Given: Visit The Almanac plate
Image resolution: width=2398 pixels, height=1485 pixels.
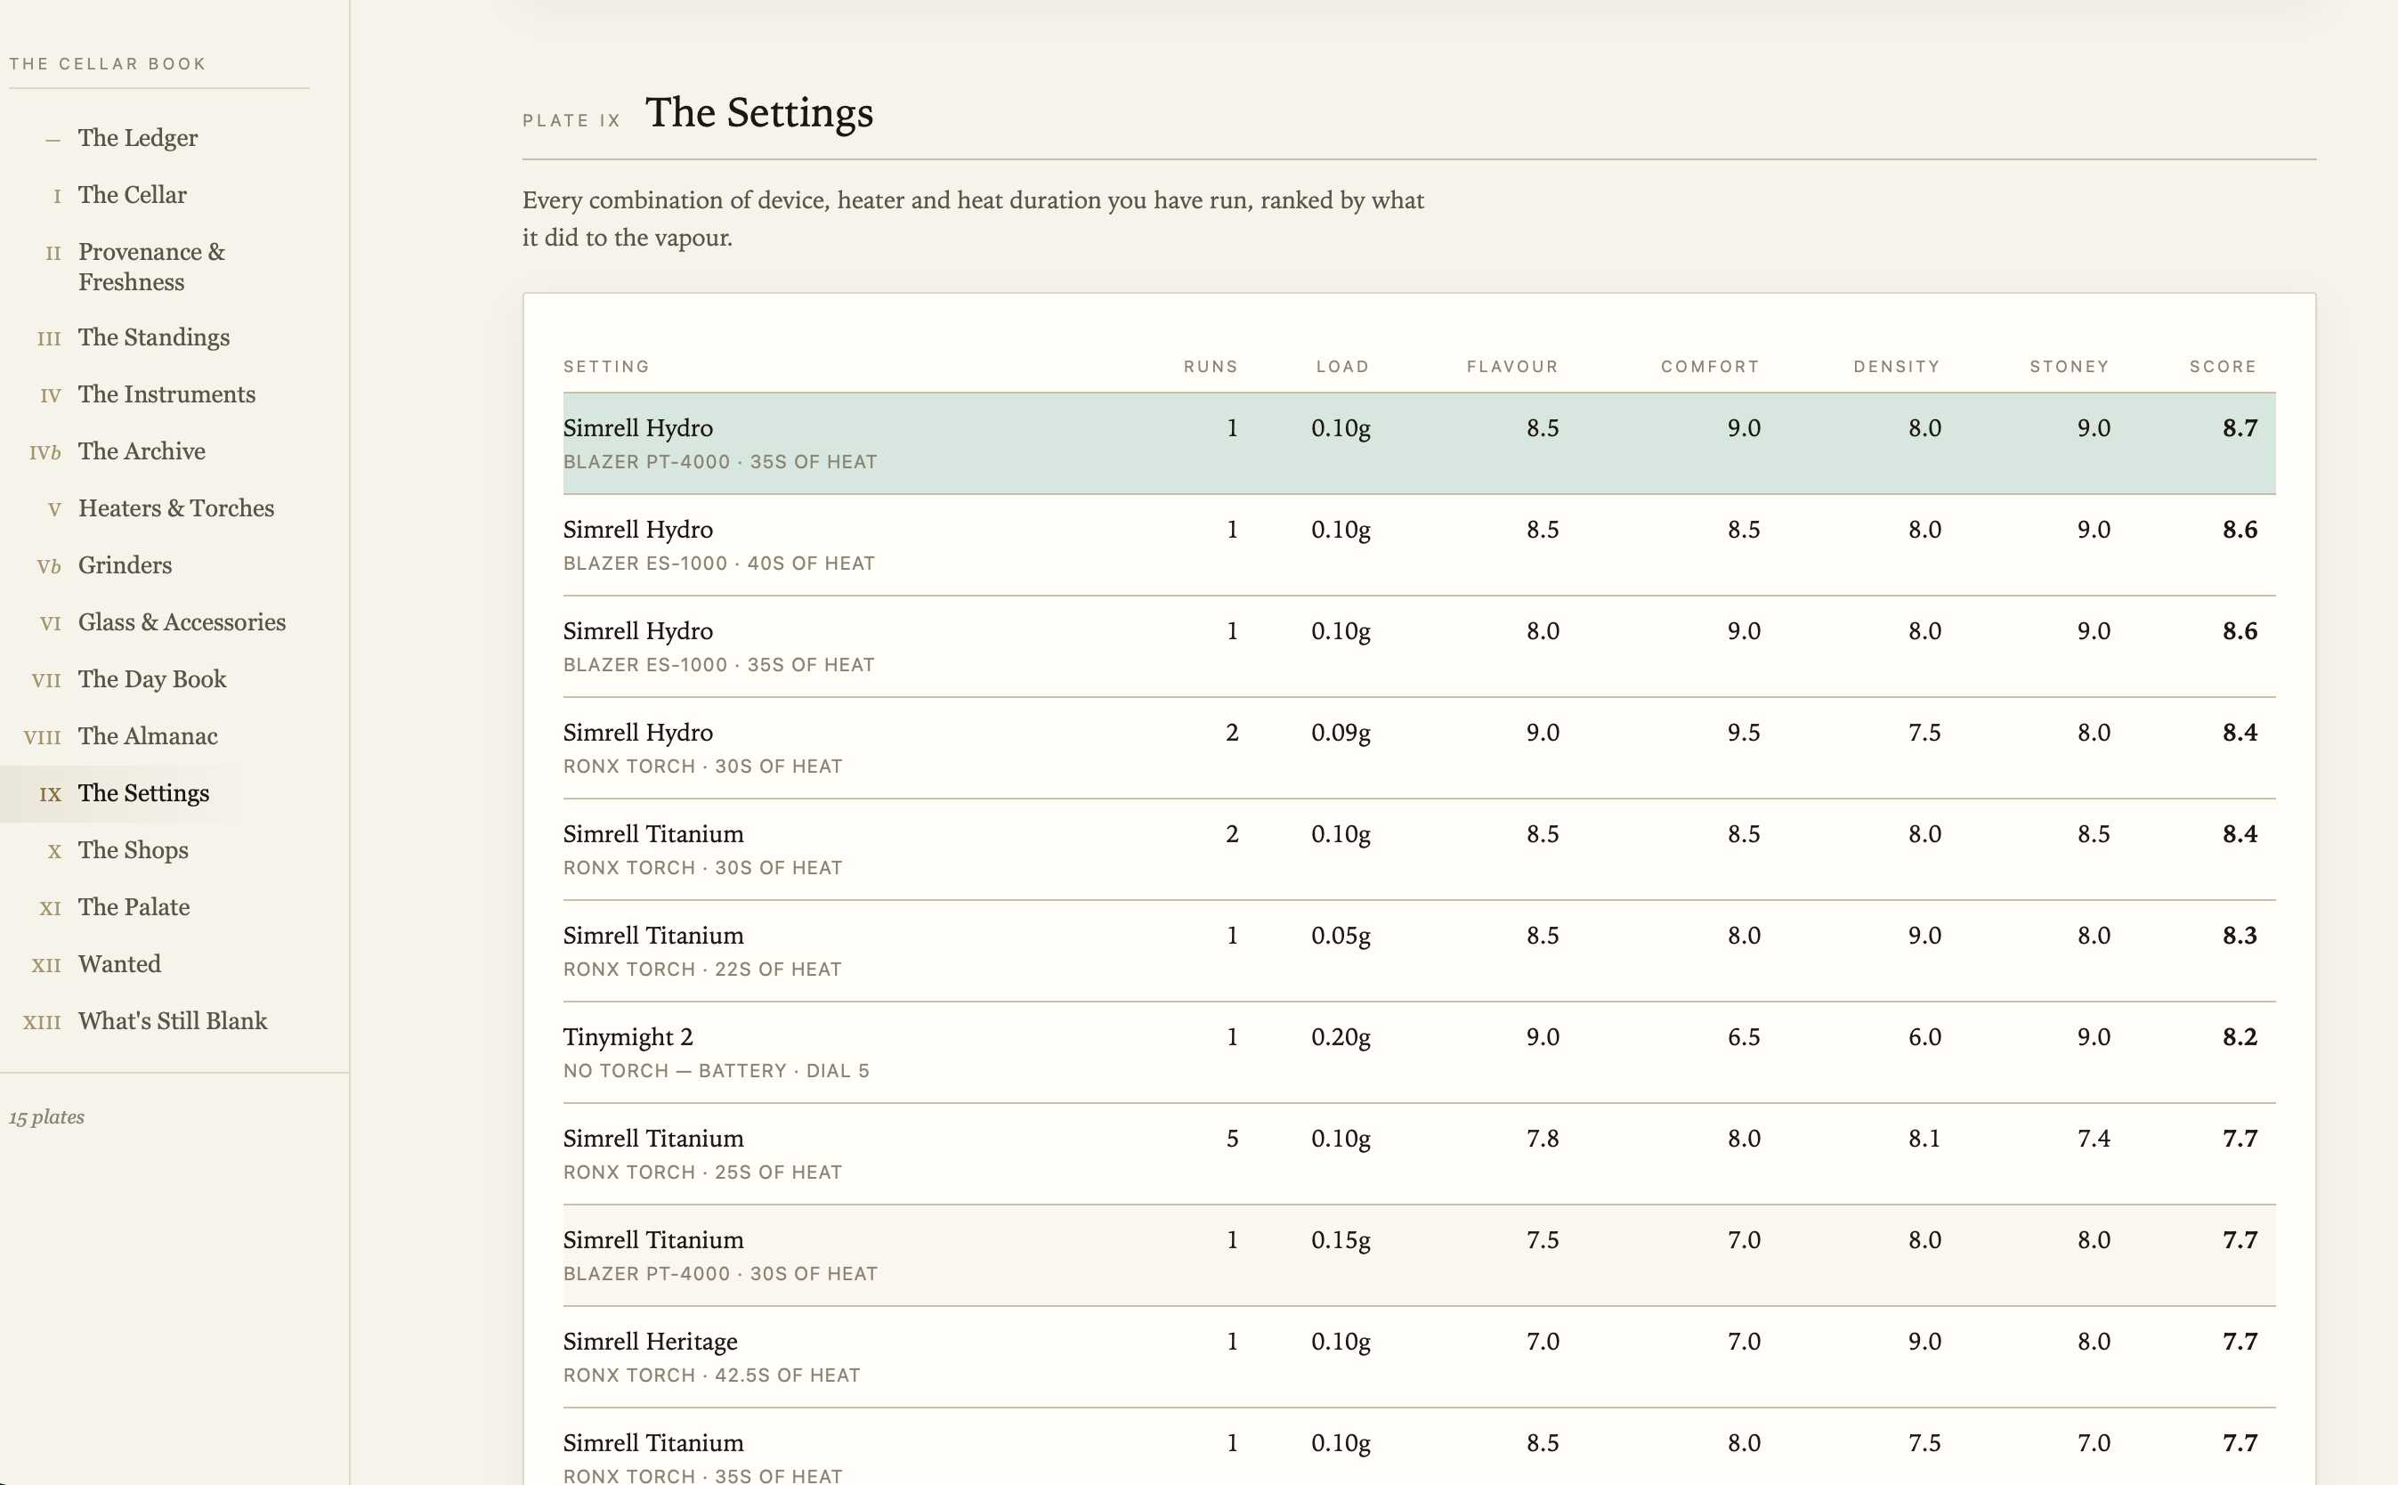Looking at the screenshot, I should coord(147,735).
